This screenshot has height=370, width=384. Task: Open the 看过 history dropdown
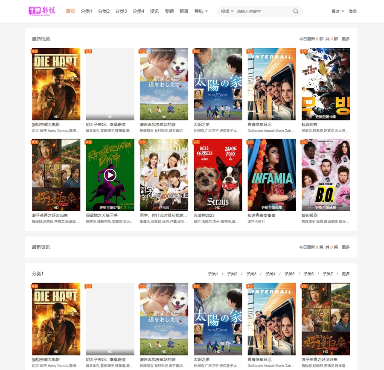click(338, 11)
